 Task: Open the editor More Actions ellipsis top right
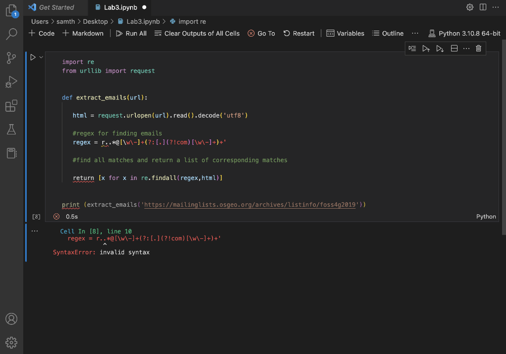[495, 7]
